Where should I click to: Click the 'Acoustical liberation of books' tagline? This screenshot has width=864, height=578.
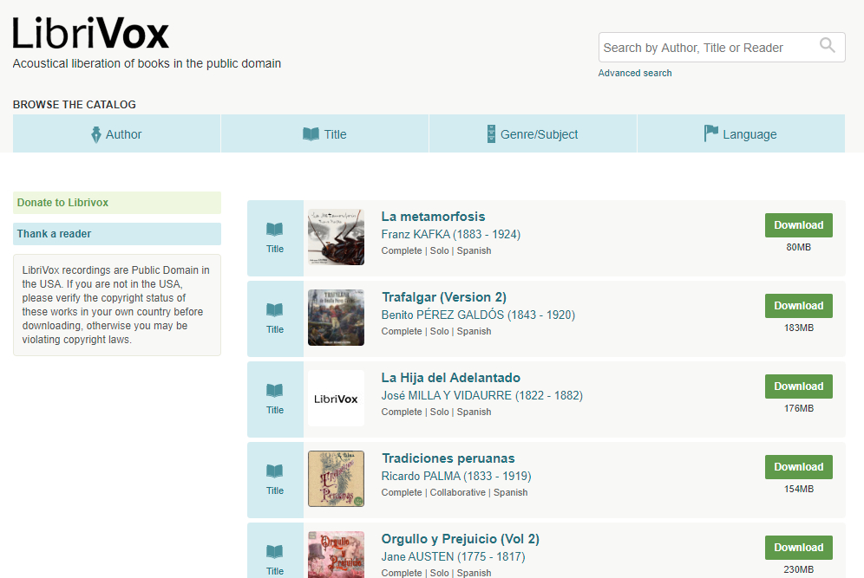(x=147, y=64)
